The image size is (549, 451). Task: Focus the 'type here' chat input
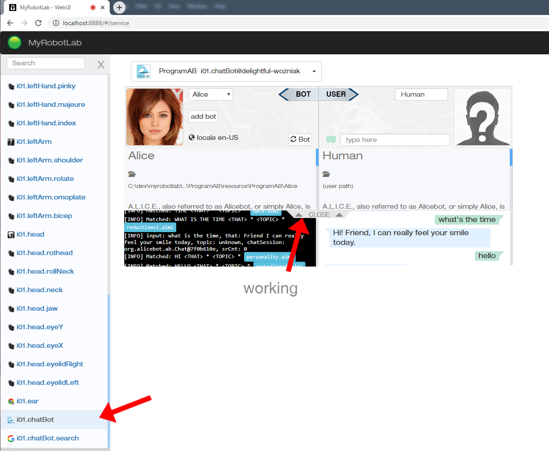click(x=395, y=140)
